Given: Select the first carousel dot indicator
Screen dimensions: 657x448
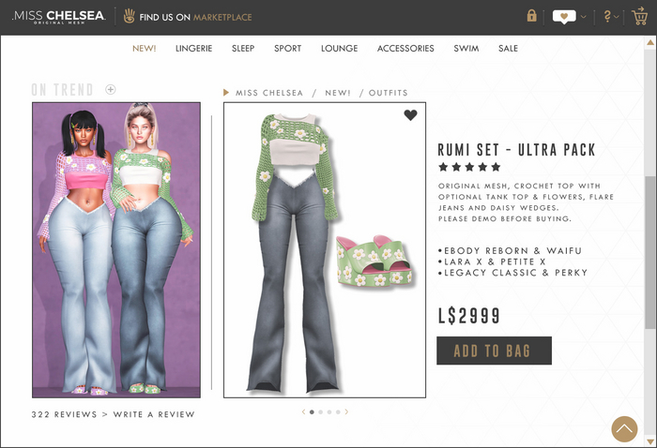Looking at the screenshot, I should click(x=312, y=412).
